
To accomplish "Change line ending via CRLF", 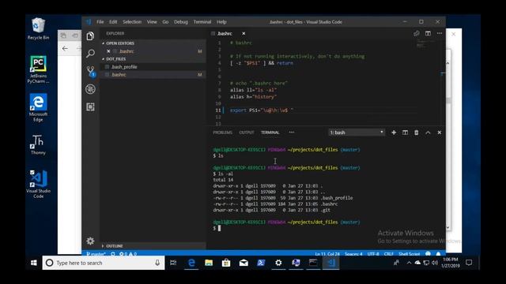I will click(x=388, y=254).
